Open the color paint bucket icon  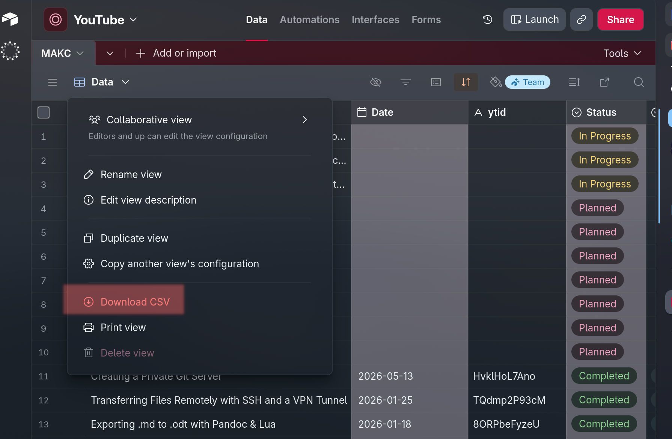(x=496, y=82)
